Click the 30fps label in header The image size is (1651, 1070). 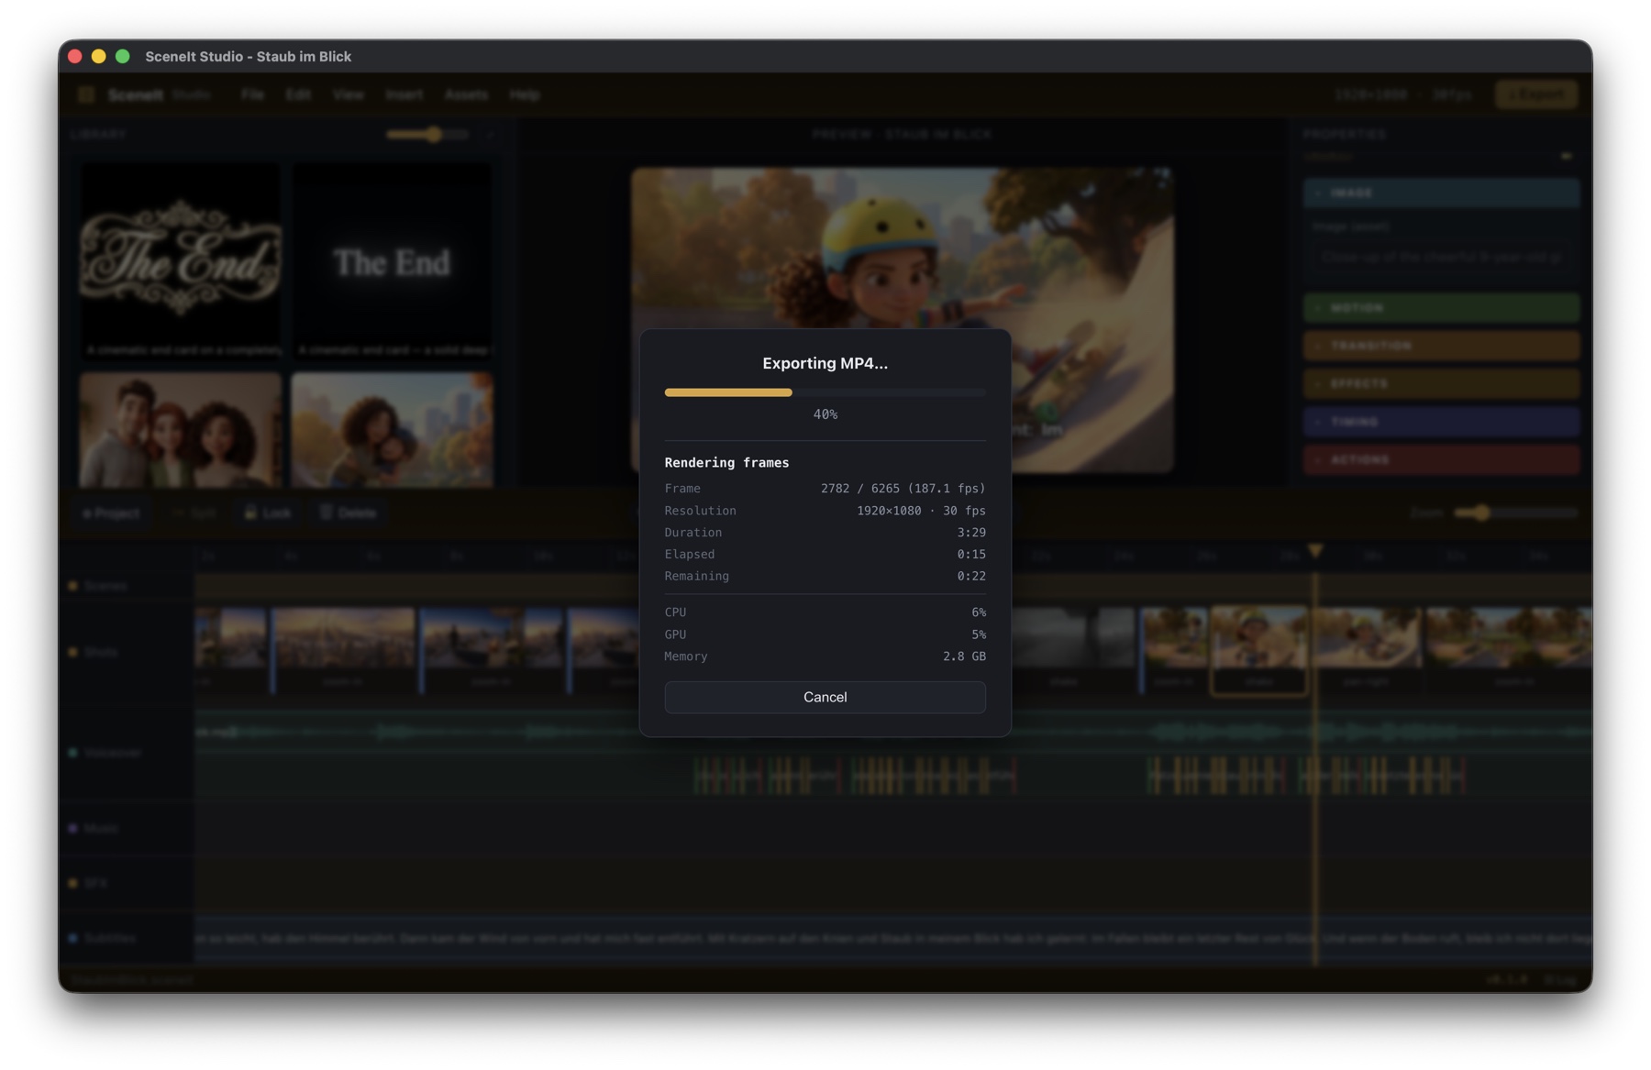click(x=1452, y=94)
